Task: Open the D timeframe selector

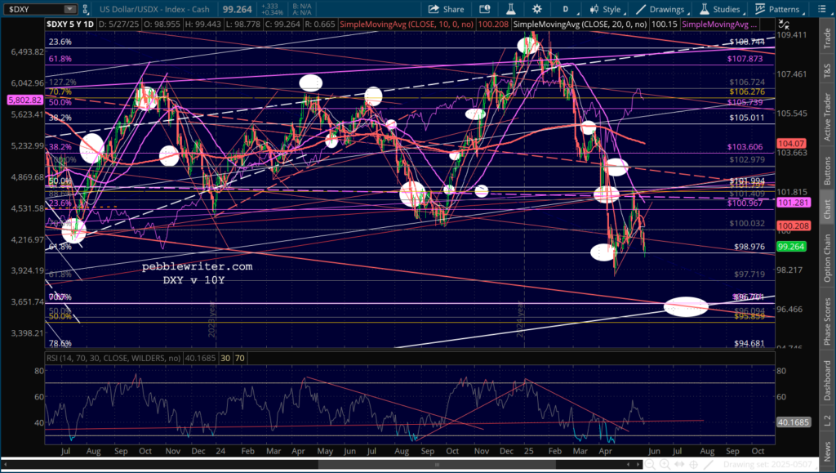Action: pyautogui.click(x=564, y=10)
